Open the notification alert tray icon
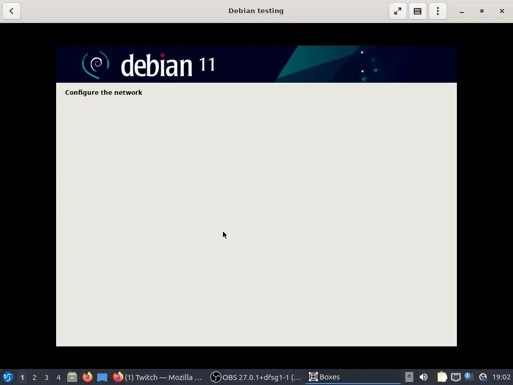 (469, 376)
